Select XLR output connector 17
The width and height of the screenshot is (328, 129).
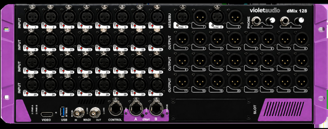(x=182, y=82)
